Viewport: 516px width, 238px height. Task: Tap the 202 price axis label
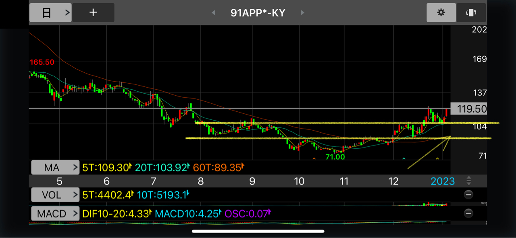(480, 29)
